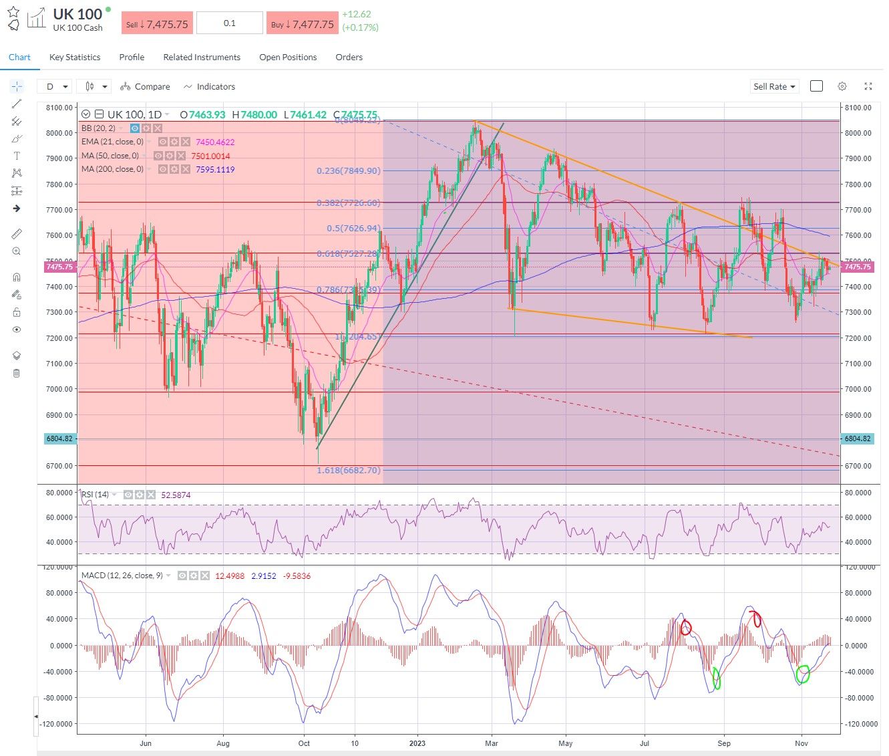Click the trash icon to remove drawings
889x756 pixels.
pos(17,373)
